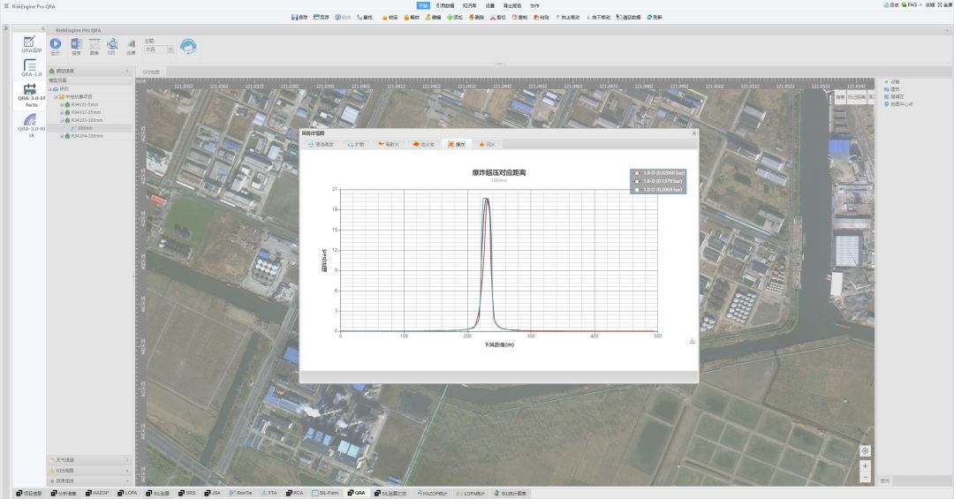Switch to the explosion tab in the dialog

click(457, 144)
